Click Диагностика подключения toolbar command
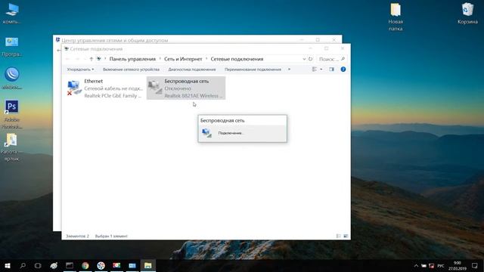This screenshot has width=484, height=272. [x=192, y=70]
